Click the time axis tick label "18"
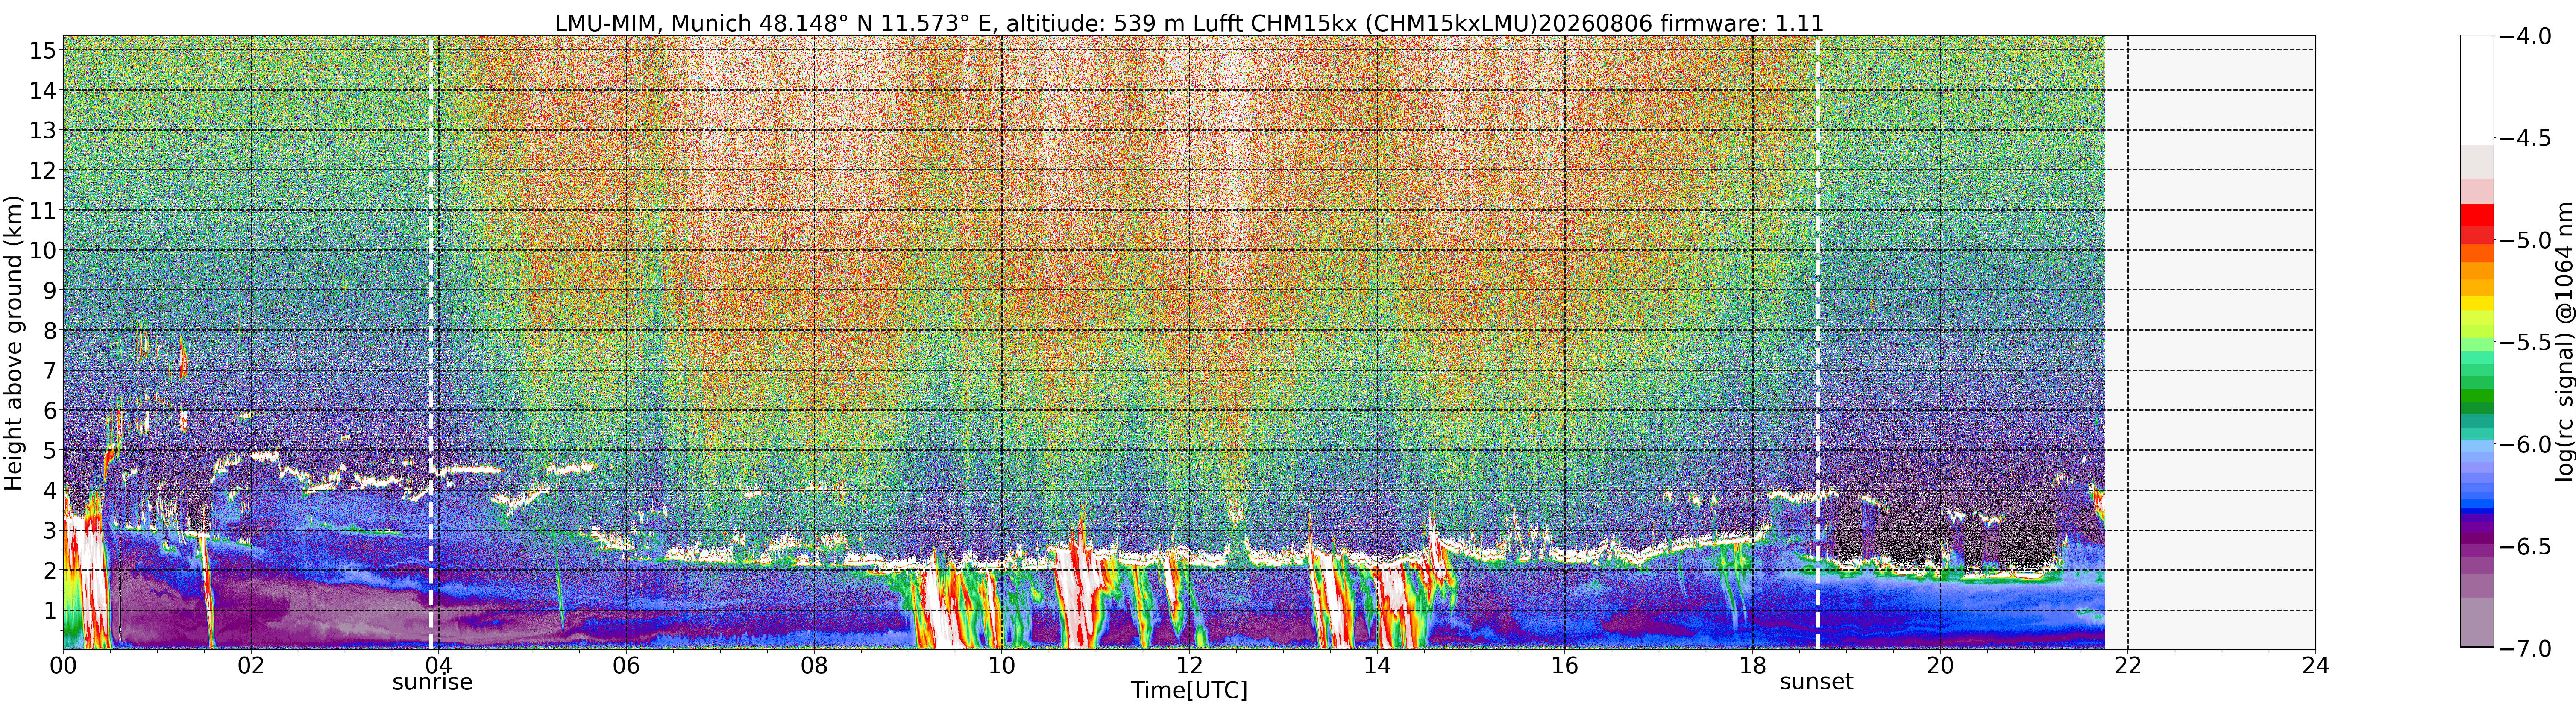This screenshot has height=704, width=2576. point(1752,666)
